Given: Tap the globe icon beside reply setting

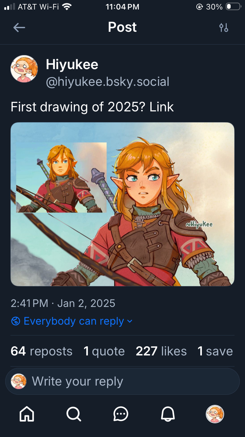Looking at the screenshot, I should click(x=16, y=321).
